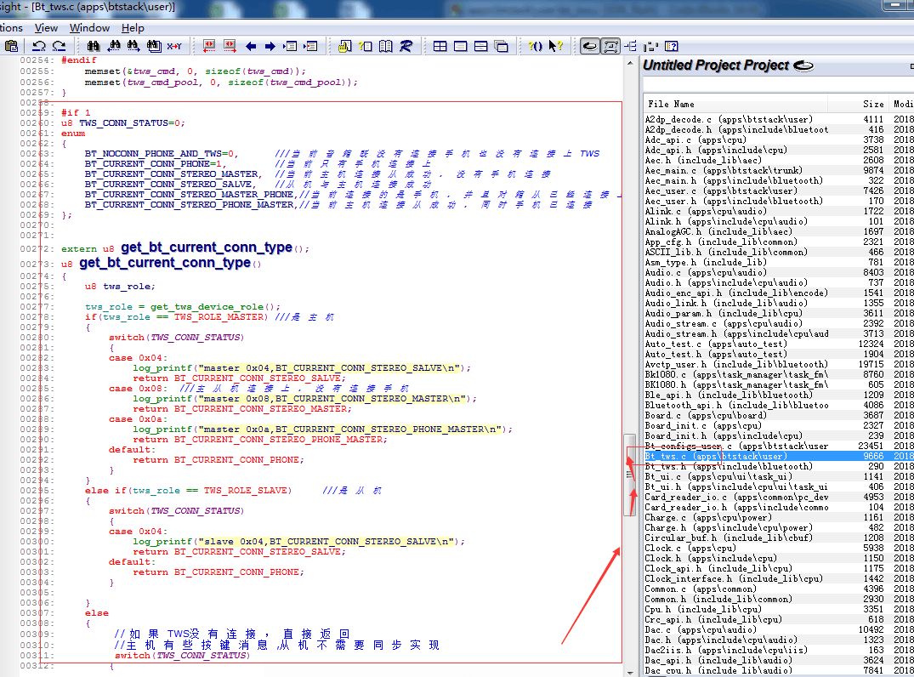Click the project window filter input field
914x677 pixels.
coord(778,84)
